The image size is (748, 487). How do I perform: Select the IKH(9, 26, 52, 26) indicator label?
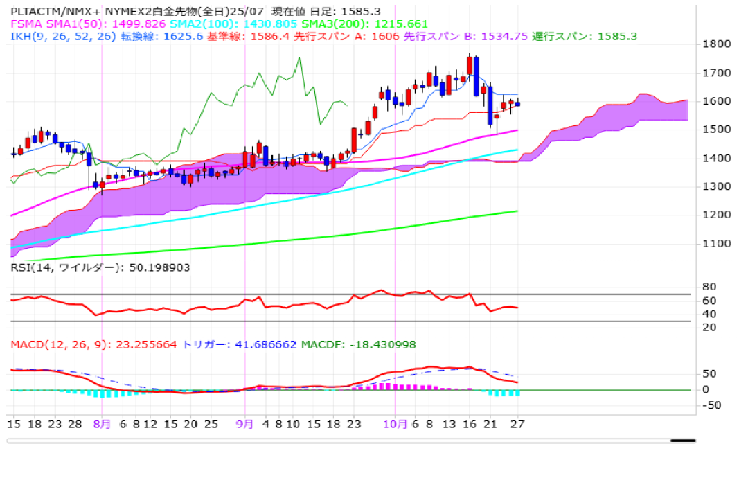point(63,37)
